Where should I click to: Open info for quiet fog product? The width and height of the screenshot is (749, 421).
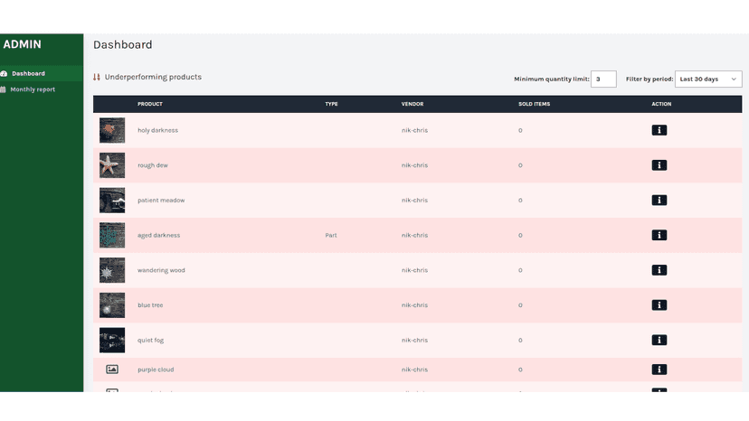(x=659, y=340)
